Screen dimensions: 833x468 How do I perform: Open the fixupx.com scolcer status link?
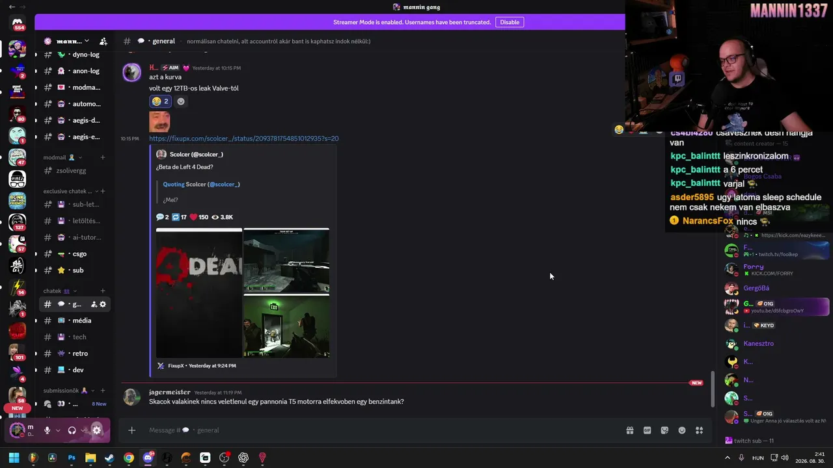point(244,138)
